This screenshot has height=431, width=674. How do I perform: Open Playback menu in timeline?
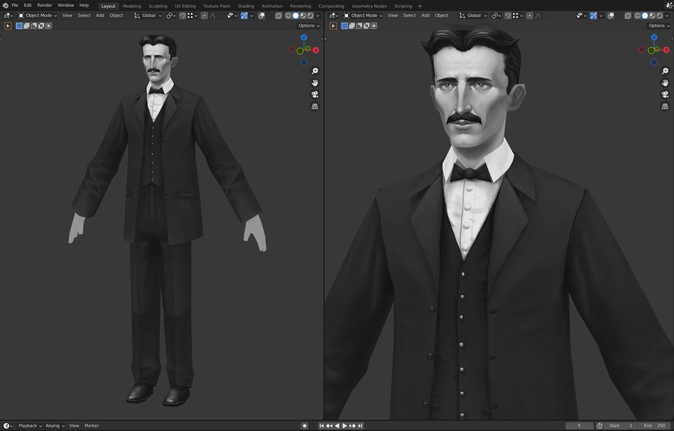point(30,426)
